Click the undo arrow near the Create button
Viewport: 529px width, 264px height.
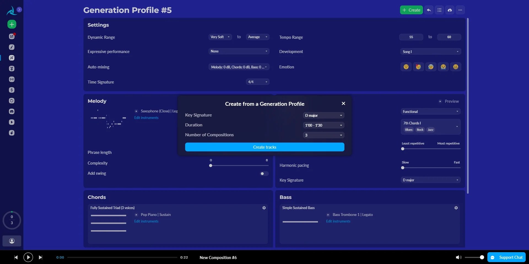click(429, 10)
